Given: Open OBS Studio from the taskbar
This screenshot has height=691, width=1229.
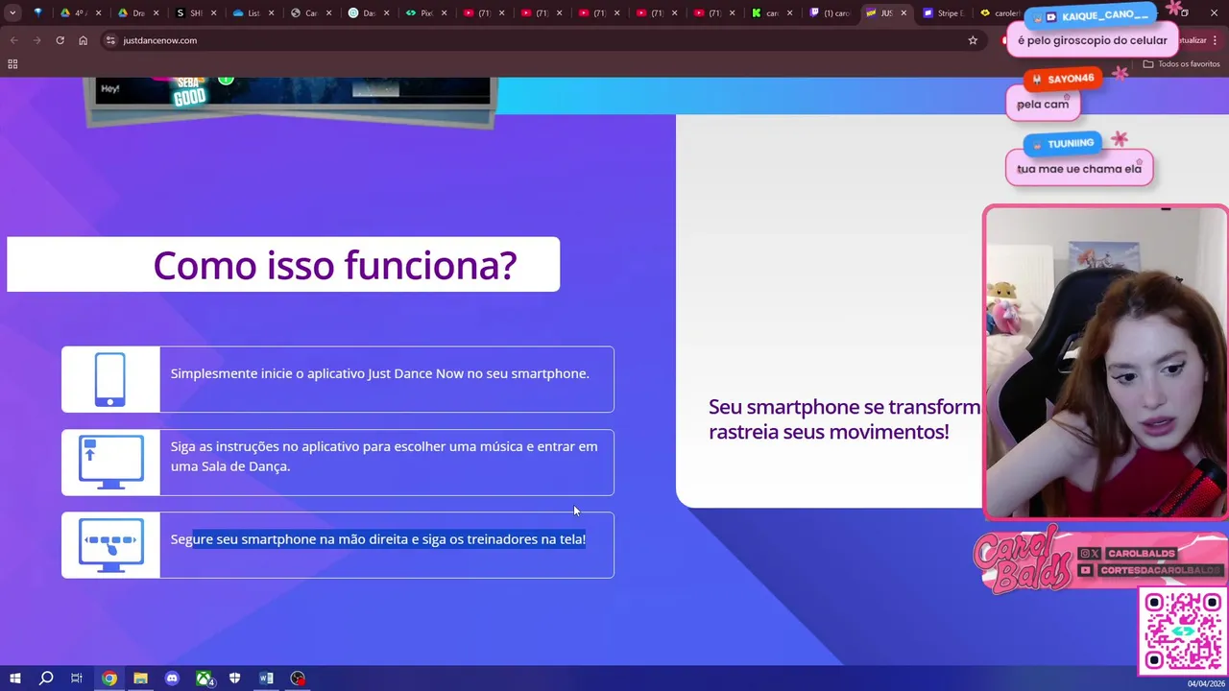Looking at the screenshot, I should pyautogui.click(x=298, y=679).
